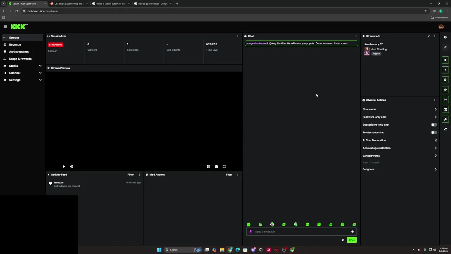Open Channel Actions three-dot menu
The height and width of the screenshot is (254, 451).
click(x=434, y=100)
